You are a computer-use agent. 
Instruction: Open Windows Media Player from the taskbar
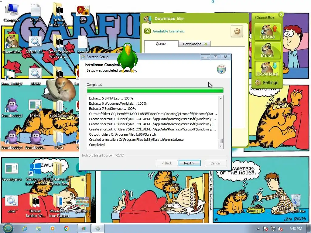(x=53, y=228)
